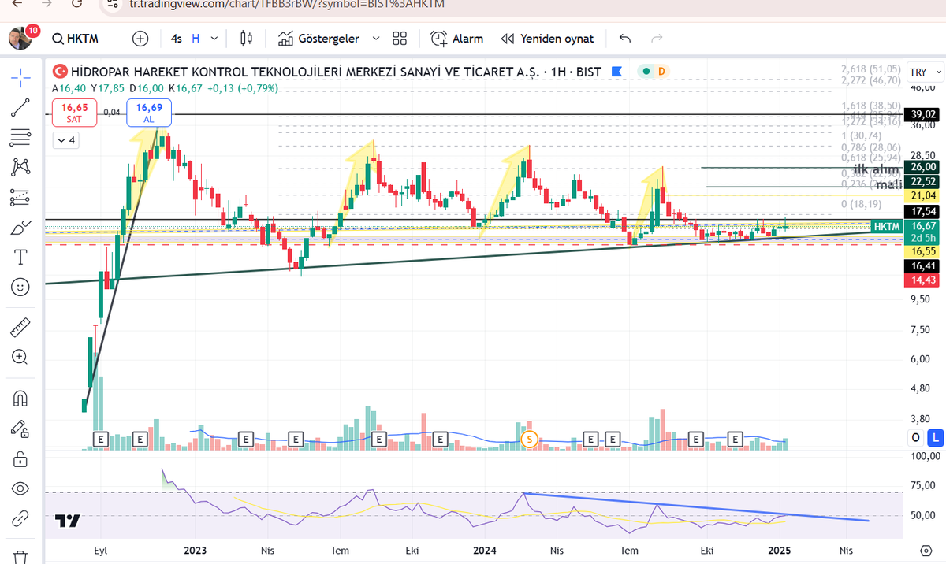Open the Fibonacci and Gann tools

point(20,138)
